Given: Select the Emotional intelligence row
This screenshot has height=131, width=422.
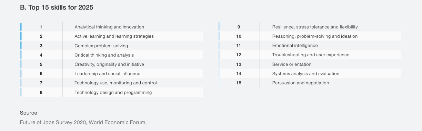Looking at the screenshot, I should [x=310, y=46].
